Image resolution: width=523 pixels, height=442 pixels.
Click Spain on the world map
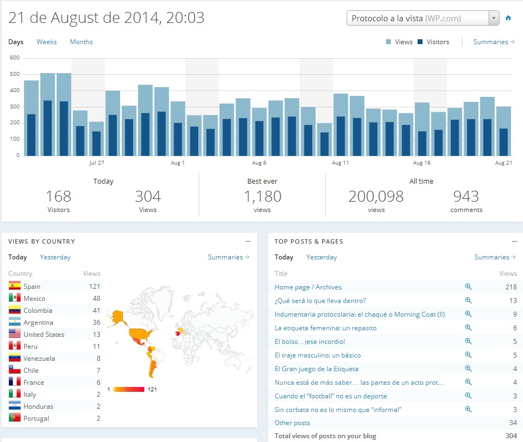[178, 333]
